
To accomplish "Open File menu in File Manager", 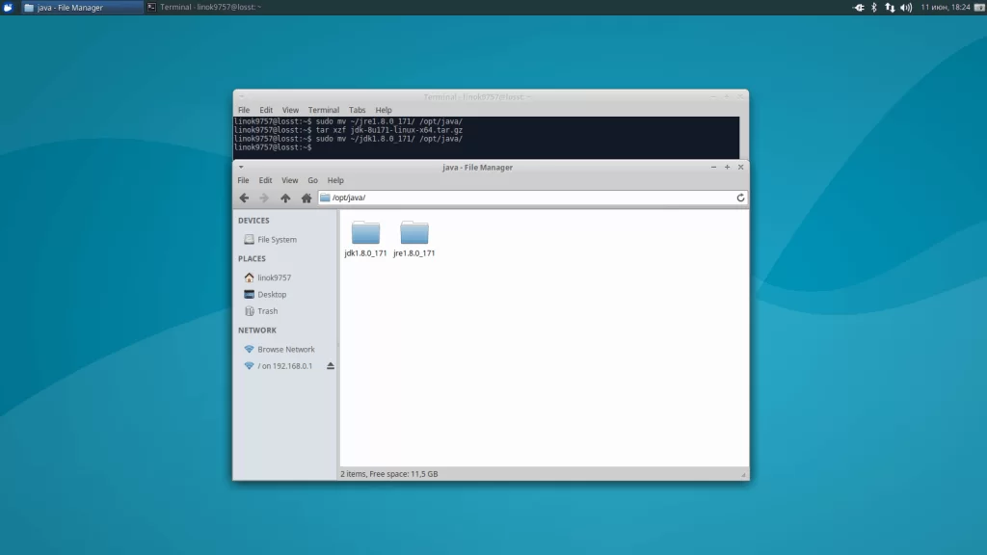I will coord(243,180).
